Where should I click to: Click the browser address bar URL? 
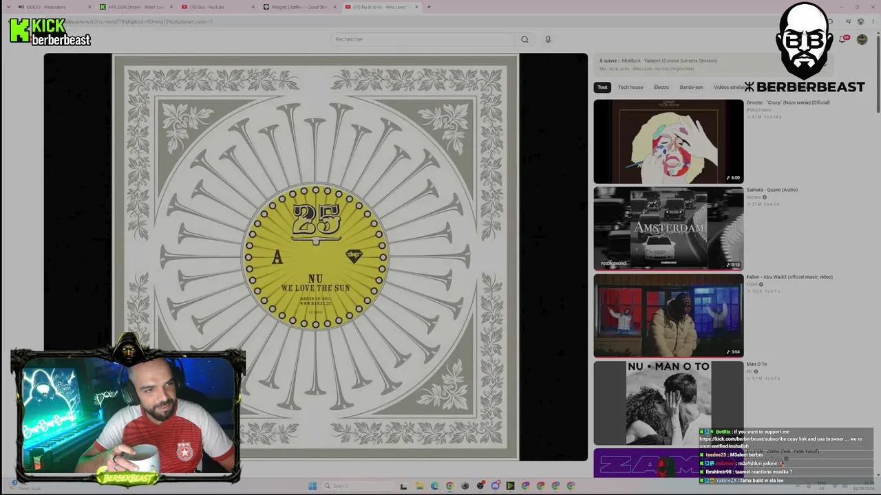pos(138,22)
